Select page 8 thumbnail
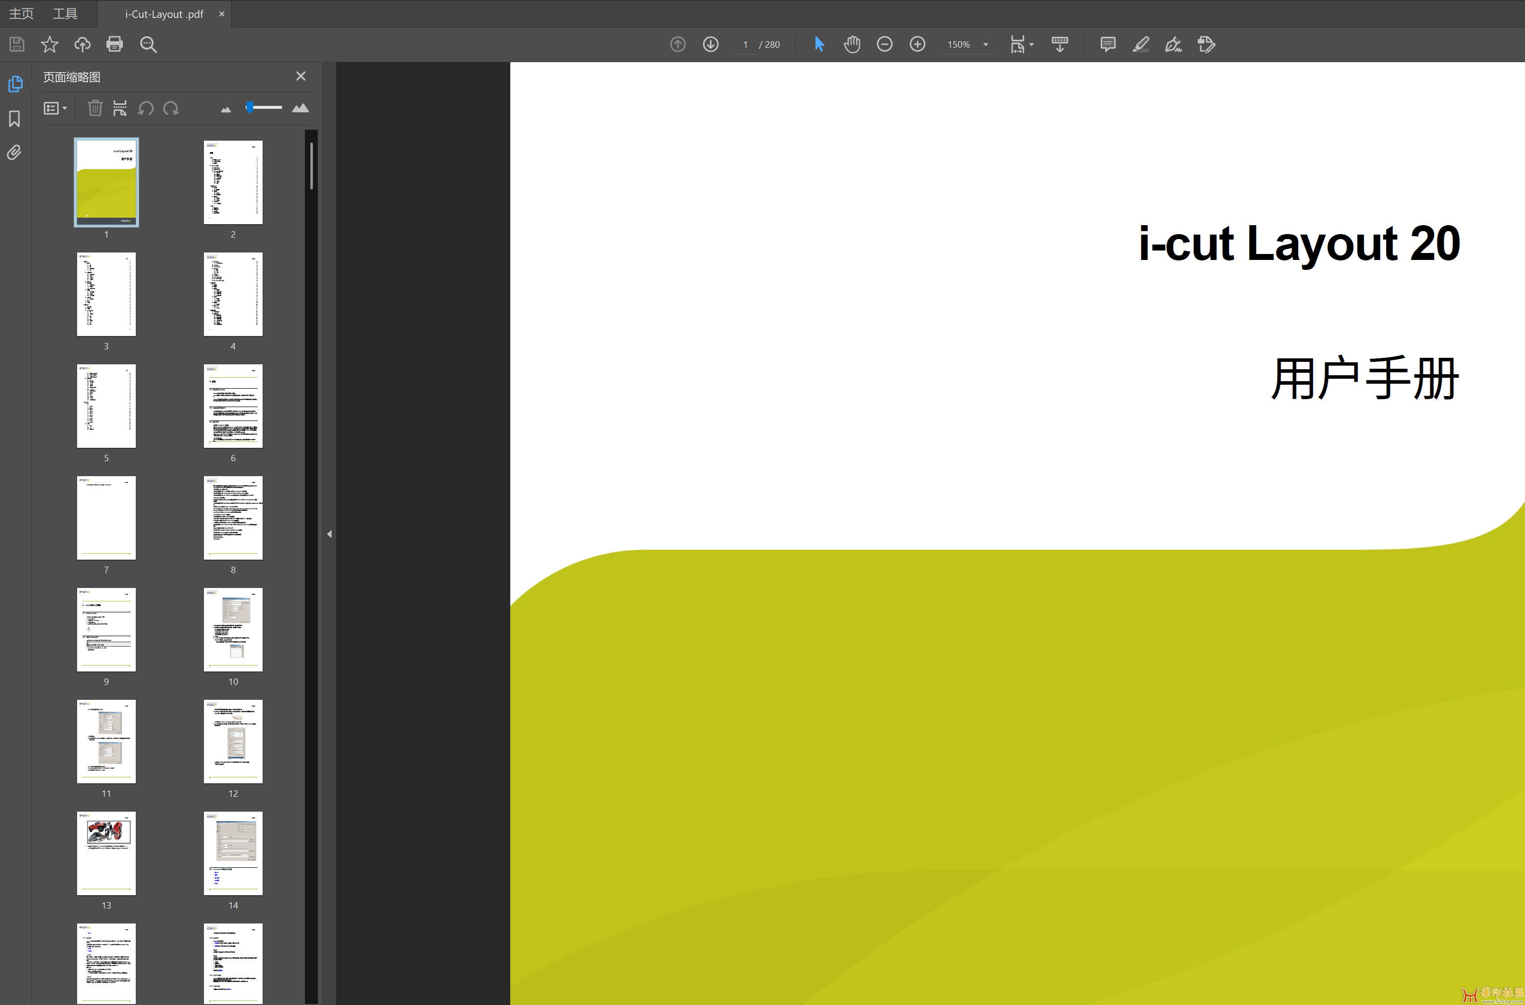Screen dimensions: 1525x1005 pos(233,518)
